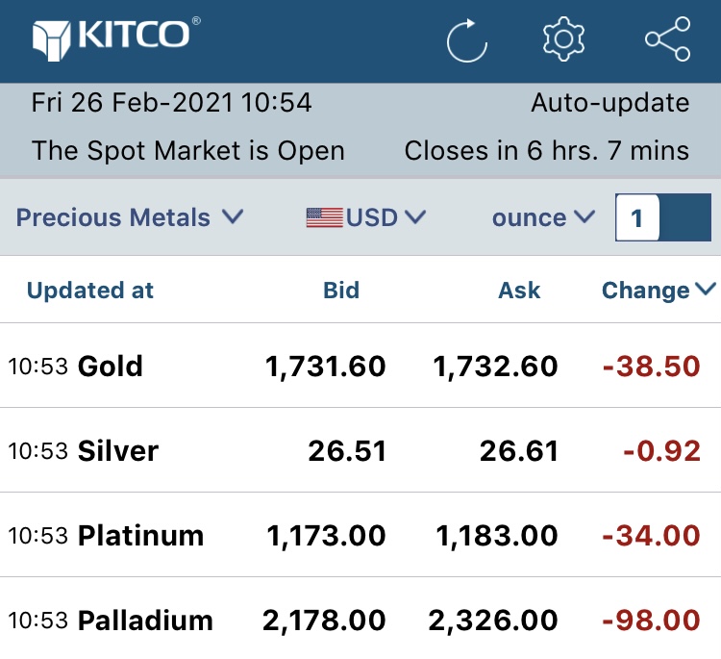Expand the Precious Metals dropdown
721x659 pixels.
(130, 217)
